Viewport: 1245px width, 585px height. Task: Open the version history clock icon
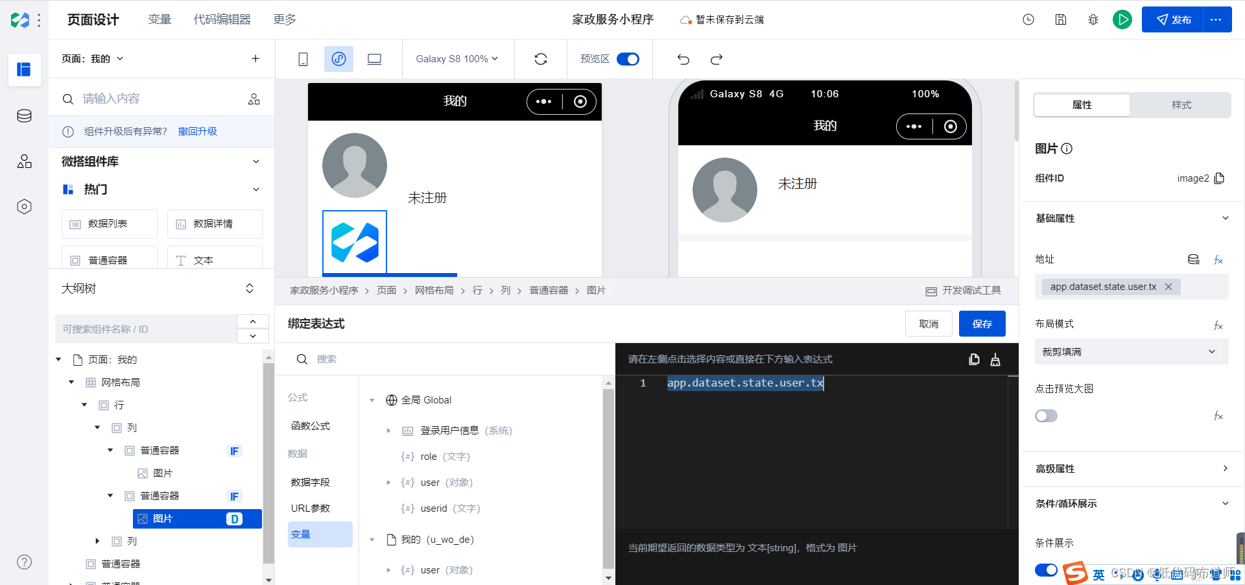pyautogui.click(x=1028, y=19)
